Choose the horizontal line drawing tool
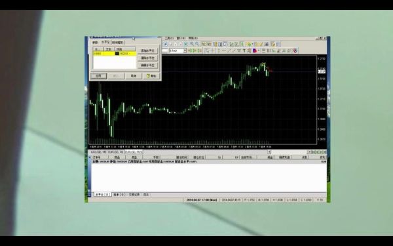Viewport: 393px width, 246px height. point(224,51)
